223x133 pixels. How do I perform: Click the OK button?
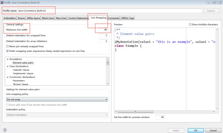click(196, 130)
